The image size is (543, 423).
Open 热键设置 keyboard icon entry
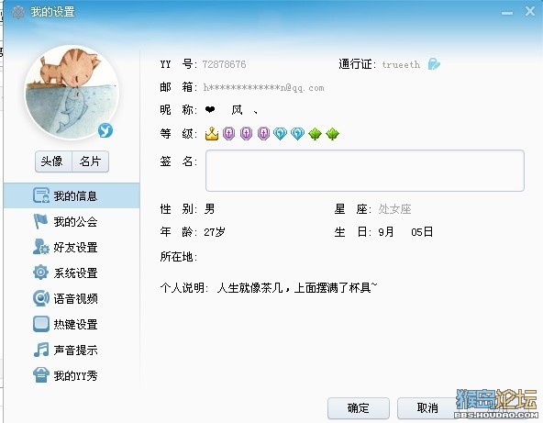click(x=41, y=324)
